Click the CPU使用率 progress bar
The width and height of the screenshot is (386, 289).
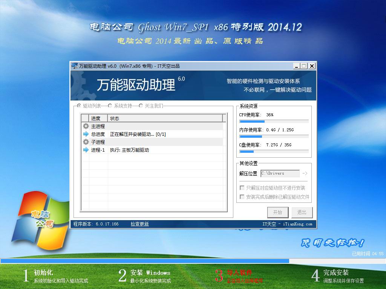tap(274, 122)
